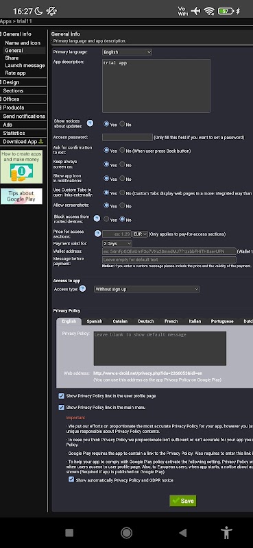Viewport: 253px width, 548px height.
Task: Uncheck Show Privacy Policy link in user profile page
Action: 61,396
